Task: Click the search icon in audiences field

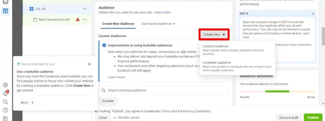Action: (x=103, y=90)
